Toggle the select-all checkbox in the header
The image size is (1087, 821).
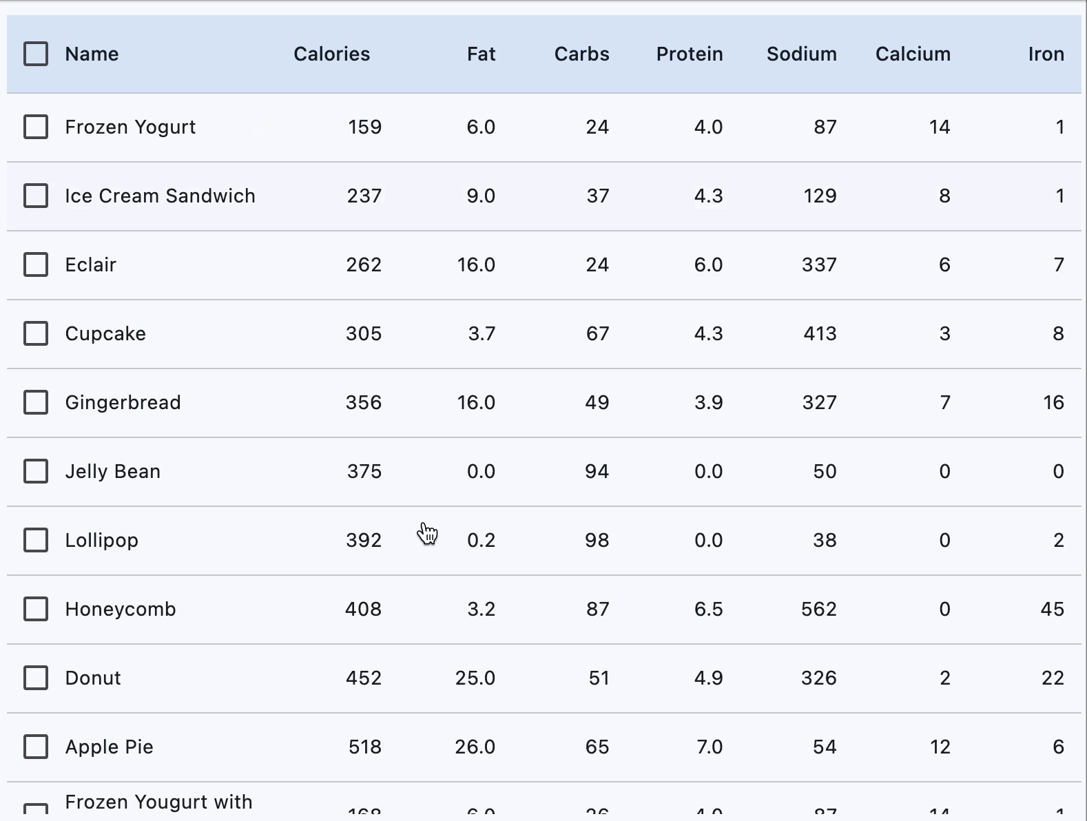pos(36,54)
